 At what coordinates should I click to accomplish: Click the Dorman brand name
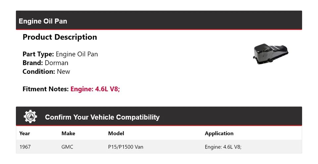[56, 63]
